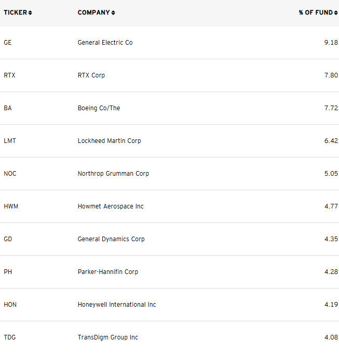Select Boeing Co/The company name
The image size is (339, 353).
coord(99,108)
